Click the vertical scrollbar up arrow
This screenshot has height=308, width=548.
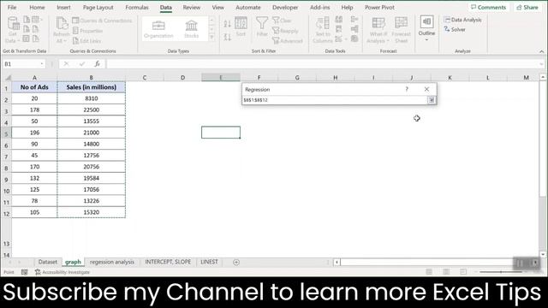tap(543, 77)
